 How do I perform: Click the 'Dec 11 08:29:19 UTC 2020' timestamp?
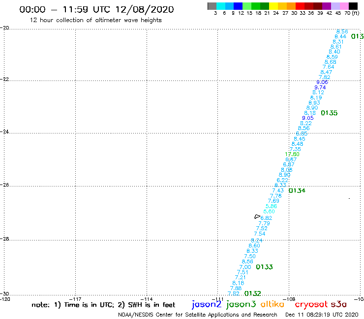coord(322,315)
